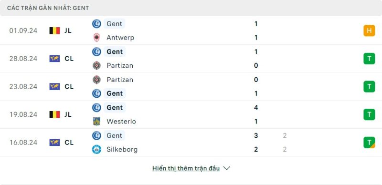Click the Westerlo club crest icon

coord(97,121)
